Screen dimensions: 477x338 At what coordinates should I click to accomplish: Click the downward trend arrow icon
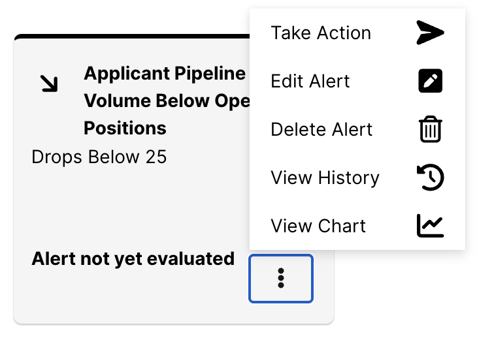[x=48, y=83]
